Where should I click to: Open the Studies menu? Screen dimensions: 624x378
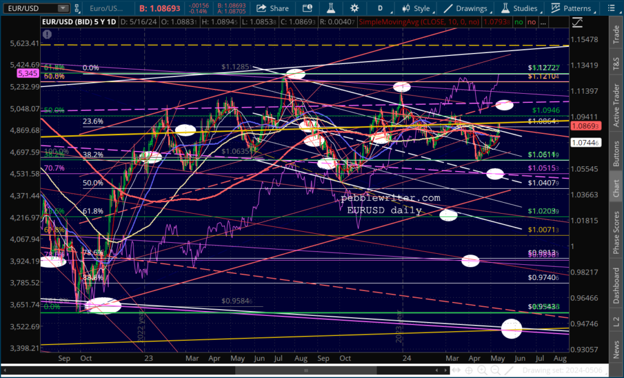520,8
